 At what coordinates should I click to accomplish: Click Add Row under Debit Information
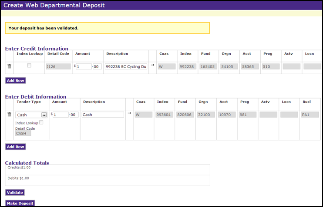click(15, 147)
